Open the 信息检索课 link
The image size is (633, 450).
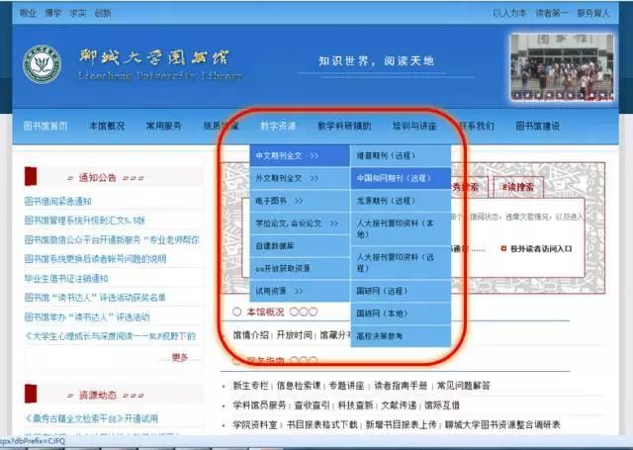pyautogui.click(x=299, y=386)
